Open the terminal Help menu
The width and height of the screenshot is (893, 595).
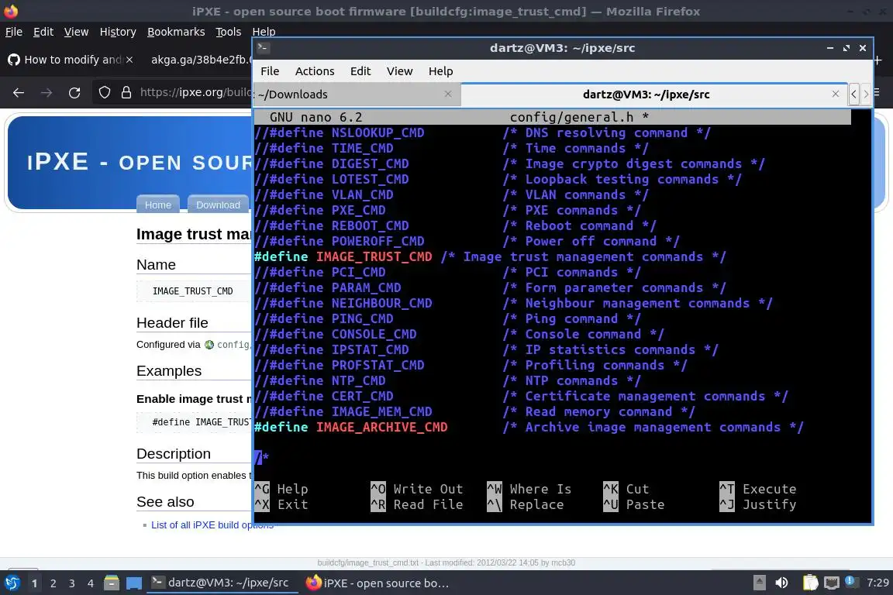(x=440, y=71)
